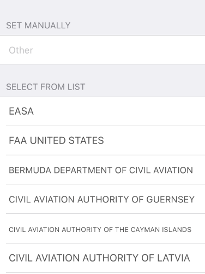Image resolution: width=205 pixels, height=274 pixels.
Task: Tap the LATVIA authority row
Action: 102,258
